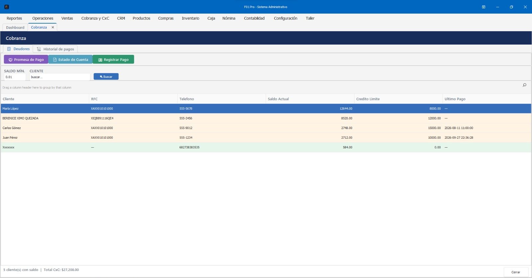
Task: Focus the Saldo Mín. input field
Action: [x=15, y=77]
